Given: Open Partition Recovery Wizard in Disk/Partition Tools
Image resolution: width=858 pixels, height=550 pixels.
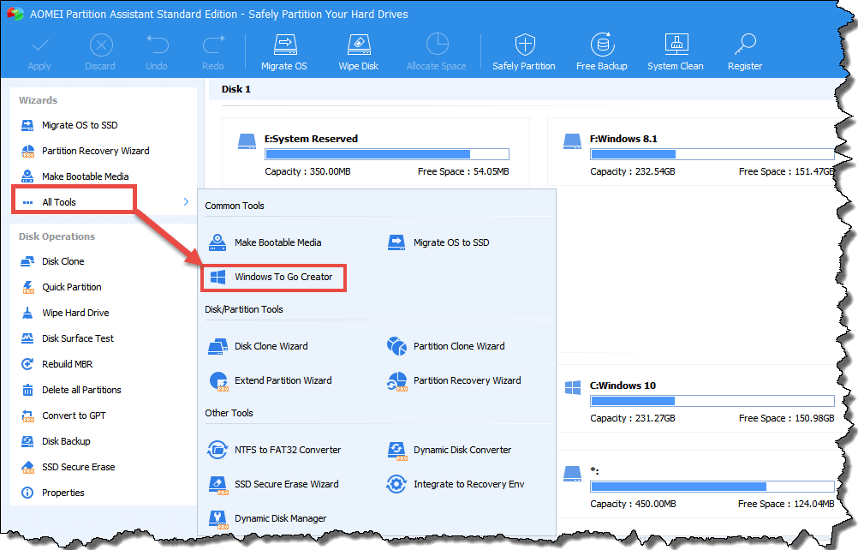Looking at the screenshot, I should point(454,381).
